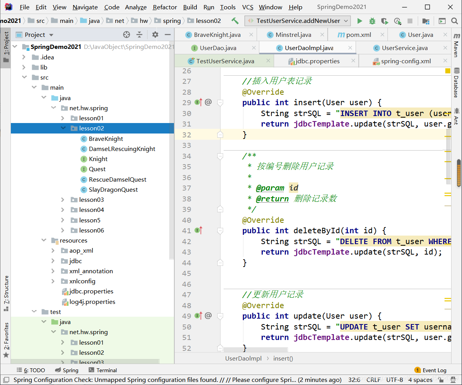
Task: Click the implements gutter icon at line 49
Action: point(199,316)
